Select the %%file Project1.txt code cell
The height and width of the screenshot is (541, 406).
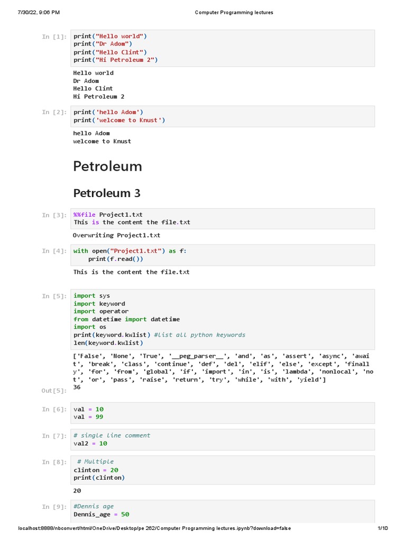pyautogui.click(x=222, y=219)
